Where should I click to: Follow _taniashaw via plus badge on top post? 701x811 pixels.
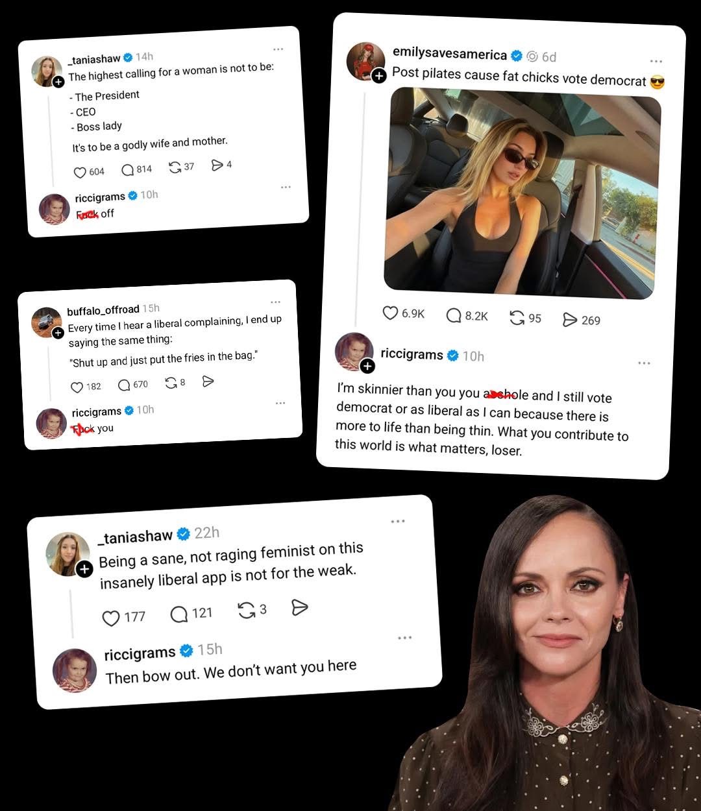click(x=58, y=82)
